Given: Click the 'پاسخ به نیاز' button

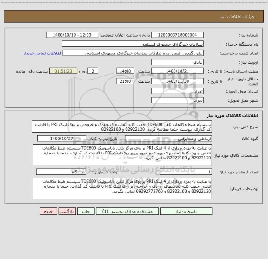Looking at the screenshot, I should pyautogui.click(x=186, y=211).
